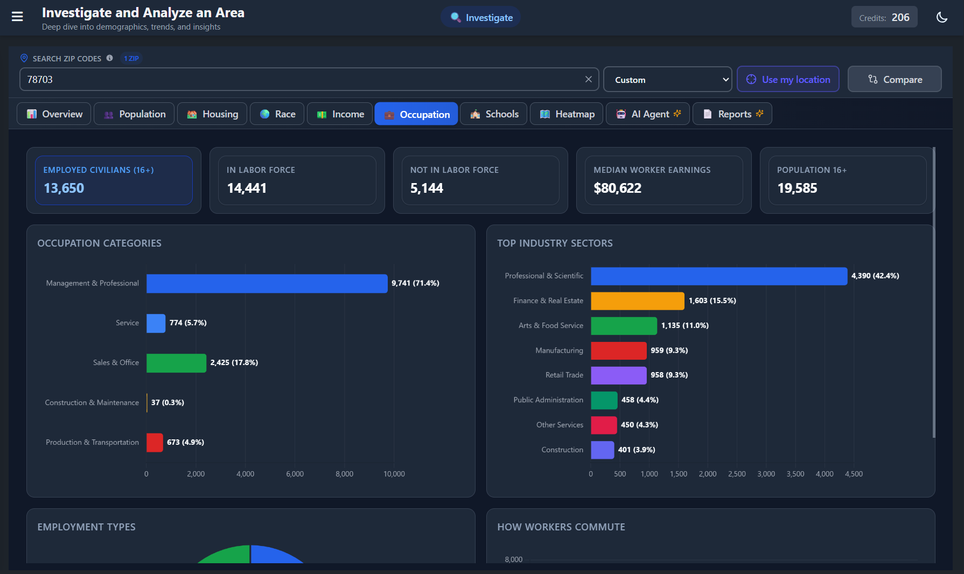Screen dimensions: 964x574
Task: Toggle dark mode moon icon
Action: click(x=941, y=17)
